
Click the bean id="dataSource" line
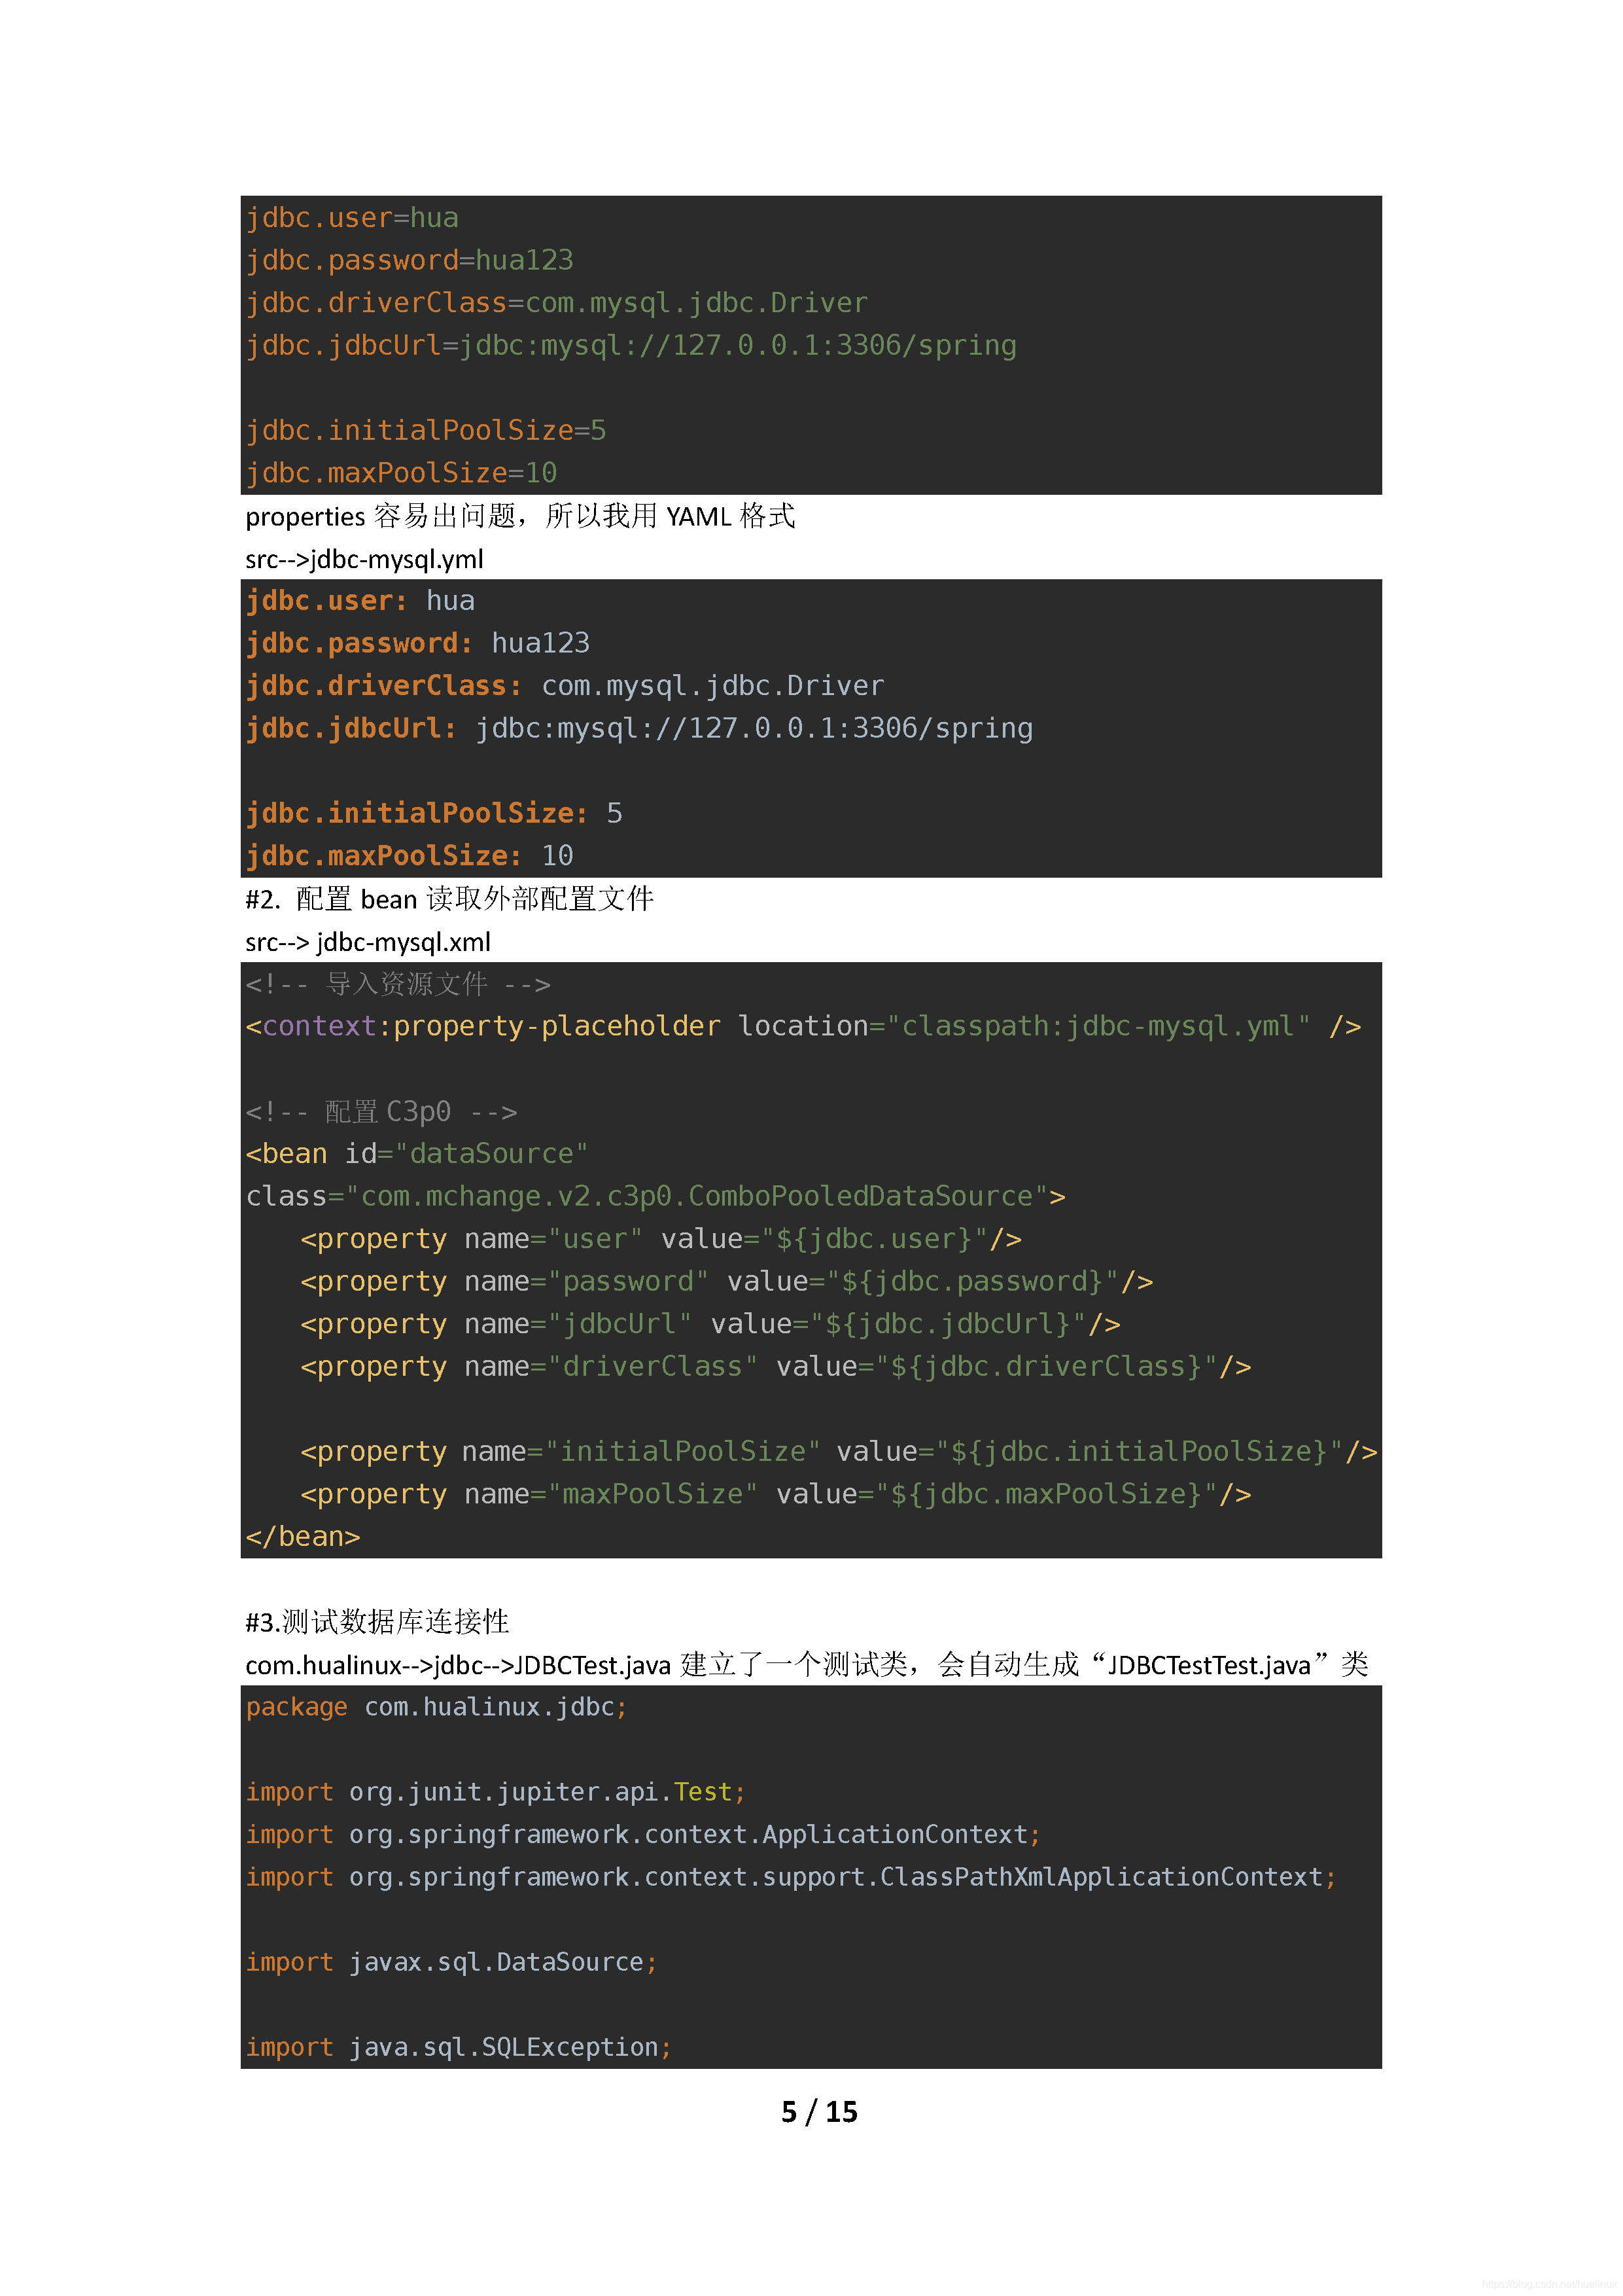pos(416,1154)
